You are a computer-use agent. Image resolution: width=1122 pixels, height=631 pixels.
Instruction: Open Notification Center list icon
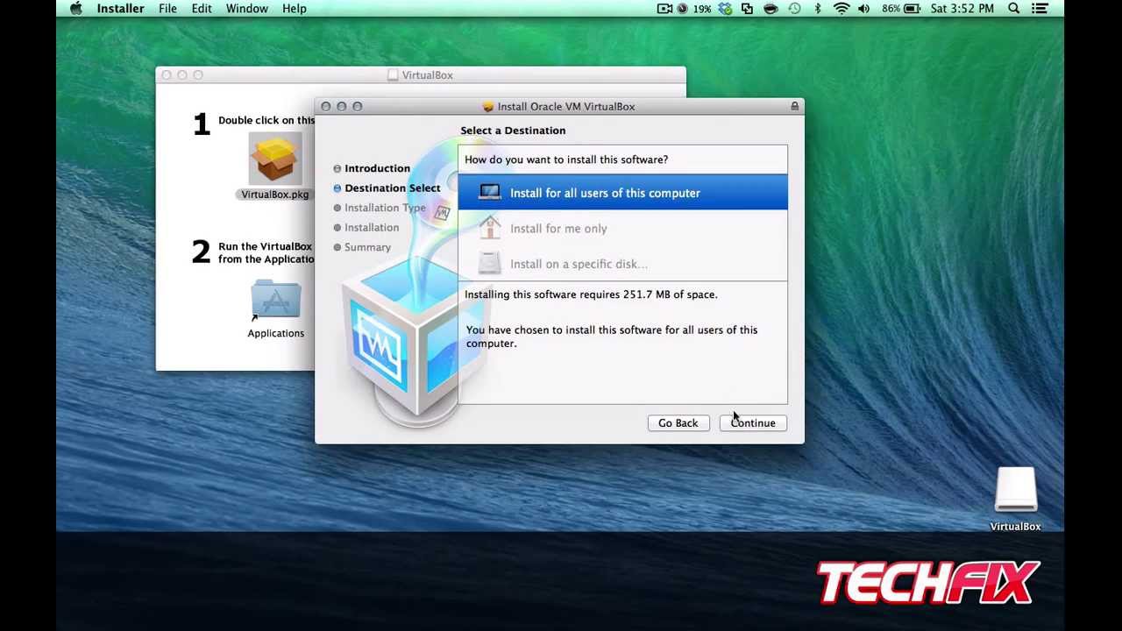point(1040,9)
